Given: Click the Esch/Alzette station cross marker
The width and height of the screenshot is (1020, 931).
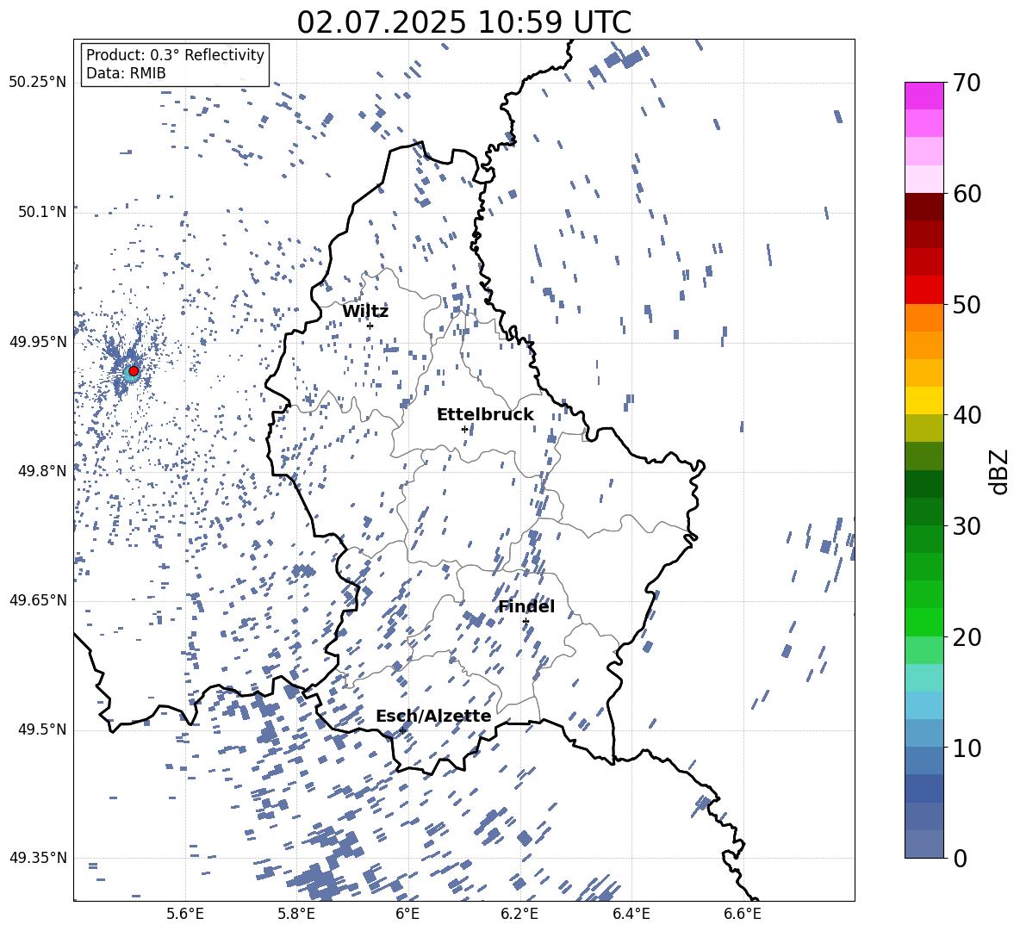Looking at the screenshot, I should (x=402, y=730).
